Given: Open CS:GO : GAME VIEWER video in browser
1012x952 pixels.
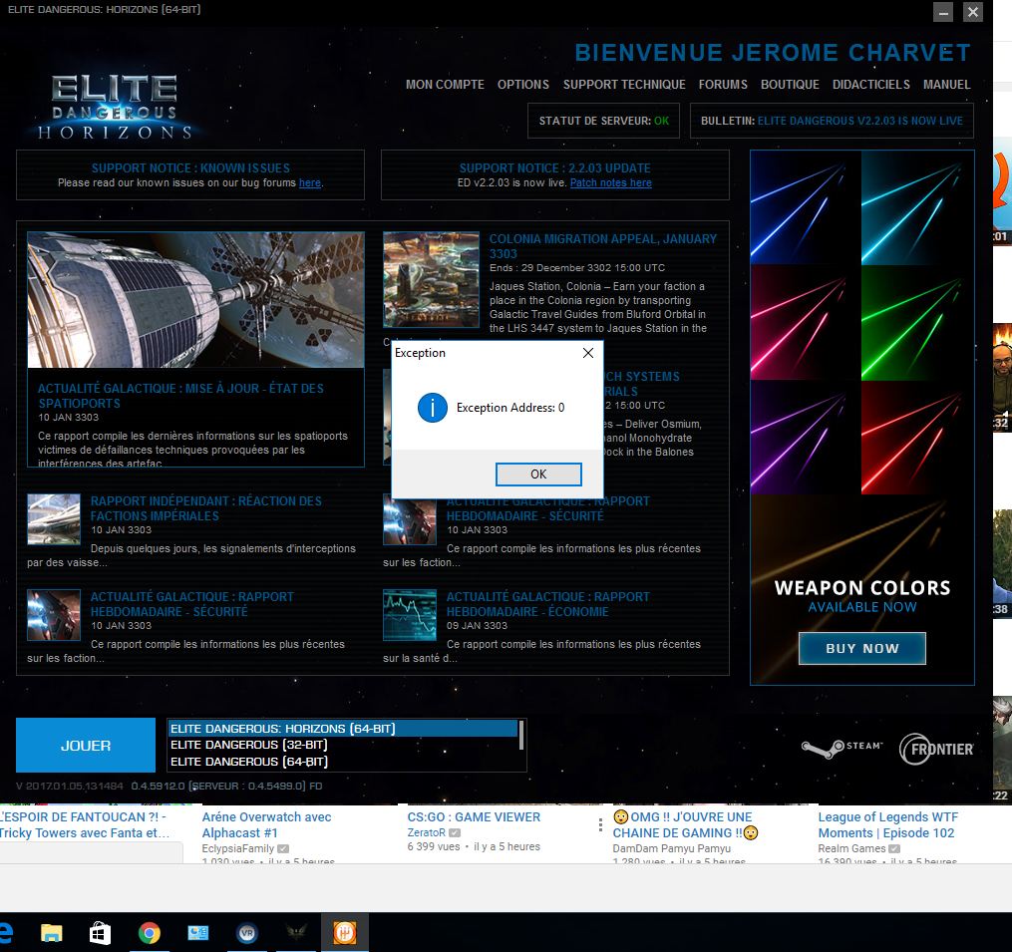Looking at the screenshot, I should (x=474, y=817).
